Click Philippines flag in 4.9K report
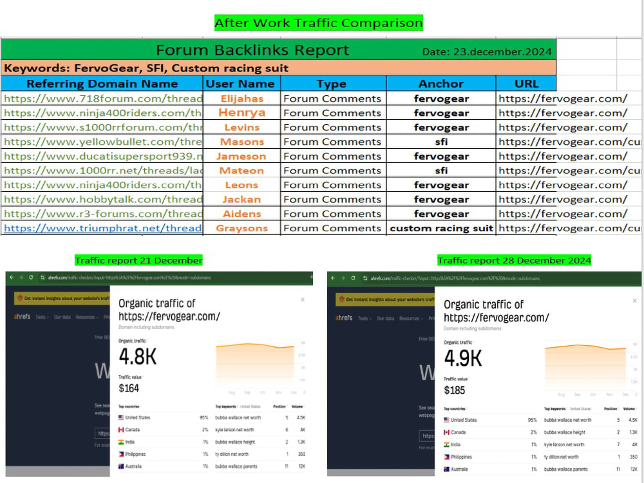Viewport: 644px width, 483px height. point(446,457)
